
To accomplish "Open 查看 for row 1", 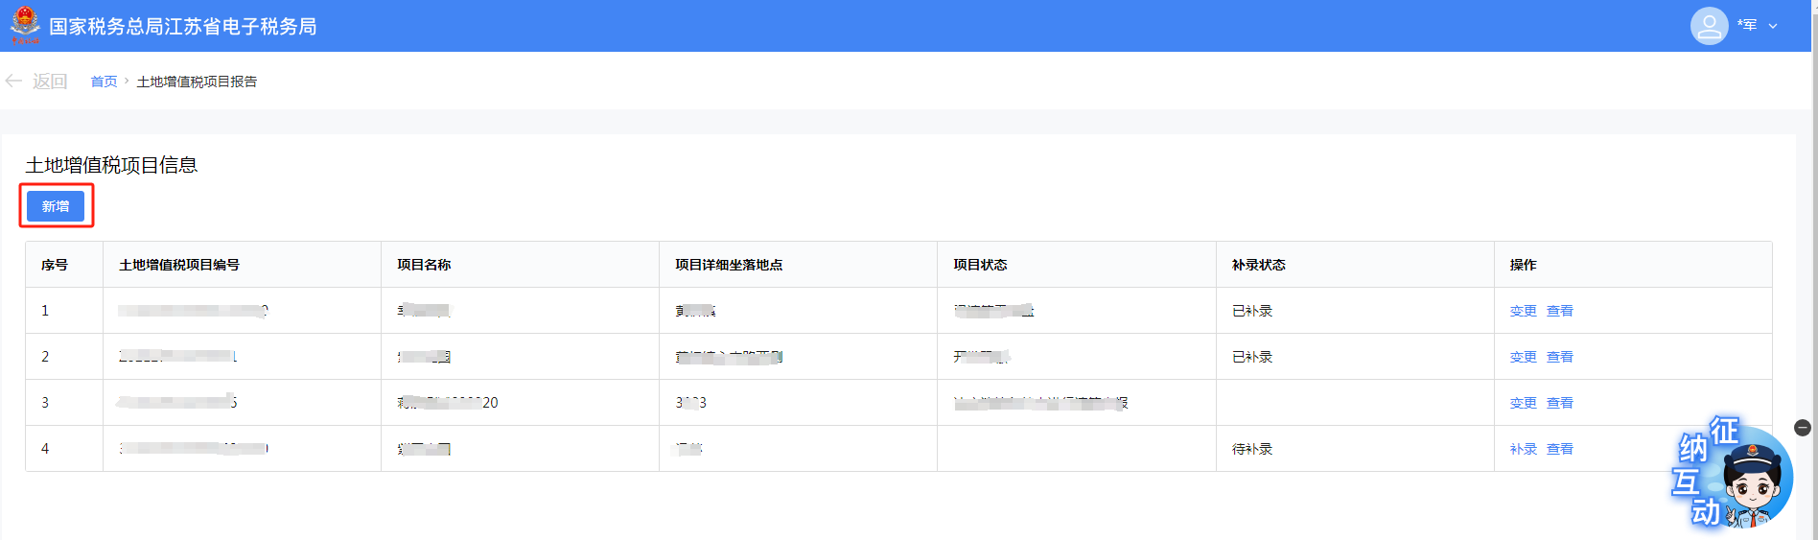I will [x=1560, y=311].
